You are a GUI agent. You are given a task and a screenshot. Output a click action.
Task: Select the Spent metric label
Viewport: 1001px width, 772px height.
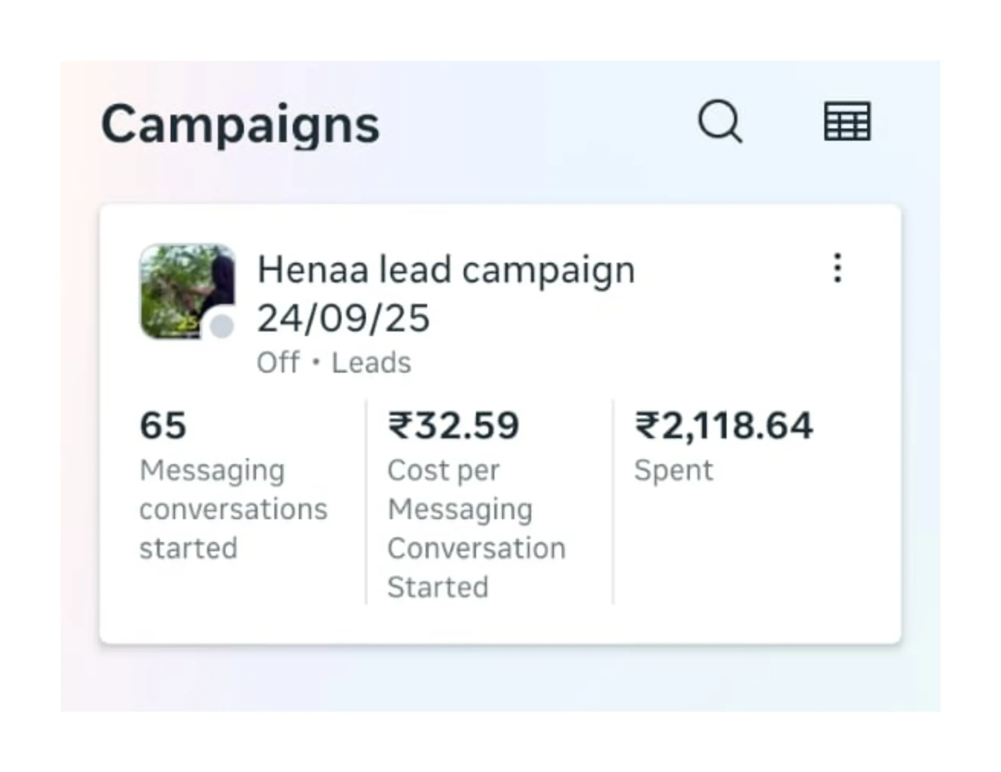pyautogui.click(x=673, y=470)
